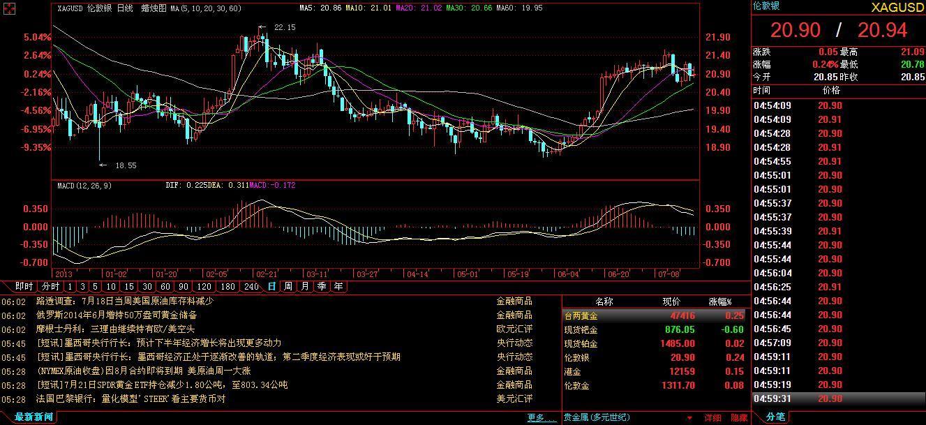926x425 pixels.
Task: Switch chart to 即时 real-time view
Action: click(x=24, y=286)
